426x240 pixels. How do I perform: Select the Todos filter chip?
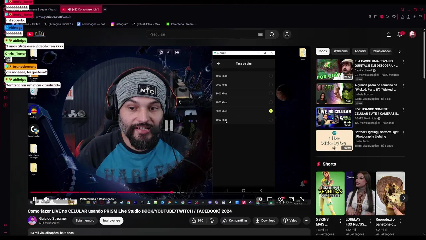[x=322, y=51]
